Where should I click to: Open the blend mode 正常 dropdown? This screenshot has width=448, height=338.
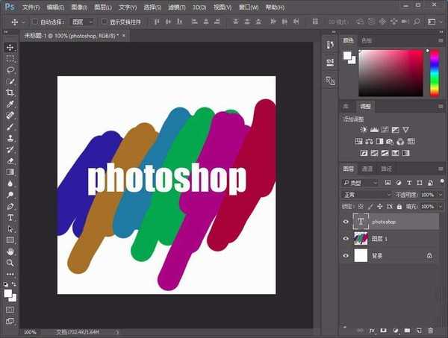pyautogui.click(x=366, y=194)
